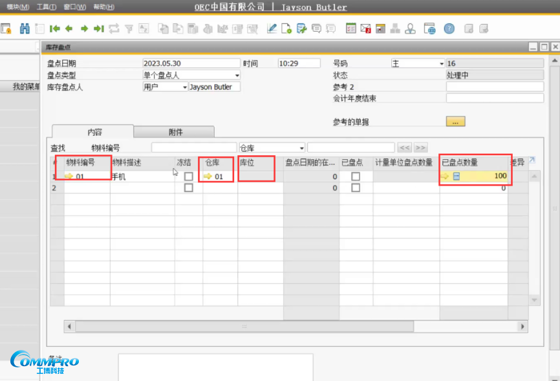The width and height of the screenshot is (560, 381).
Task: Open the Refresh record icon
Action: coord(113,28)
